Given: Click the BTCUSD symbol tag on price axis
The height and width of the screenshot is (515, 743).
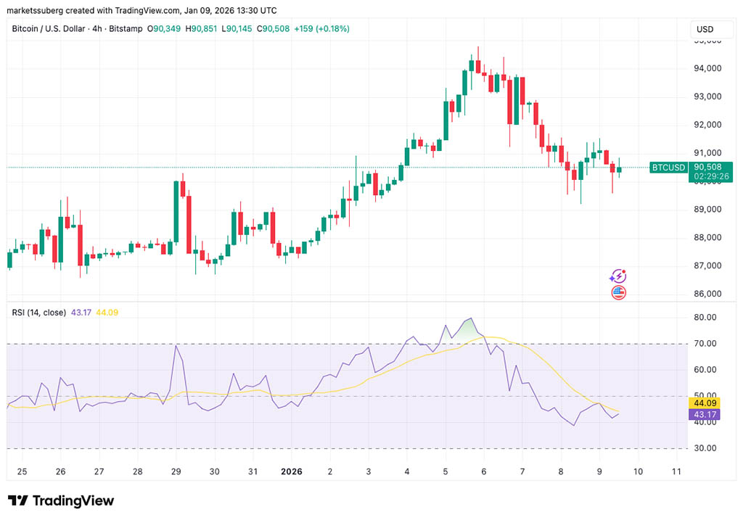Looking at the screenshot, I should pos(668,168).
